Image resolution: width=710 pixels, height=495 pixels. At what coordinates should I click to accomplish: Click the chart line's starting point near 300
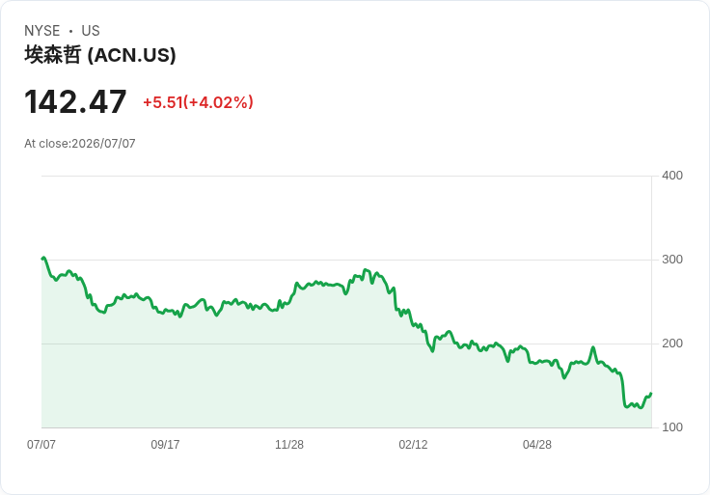click(42, 259)
